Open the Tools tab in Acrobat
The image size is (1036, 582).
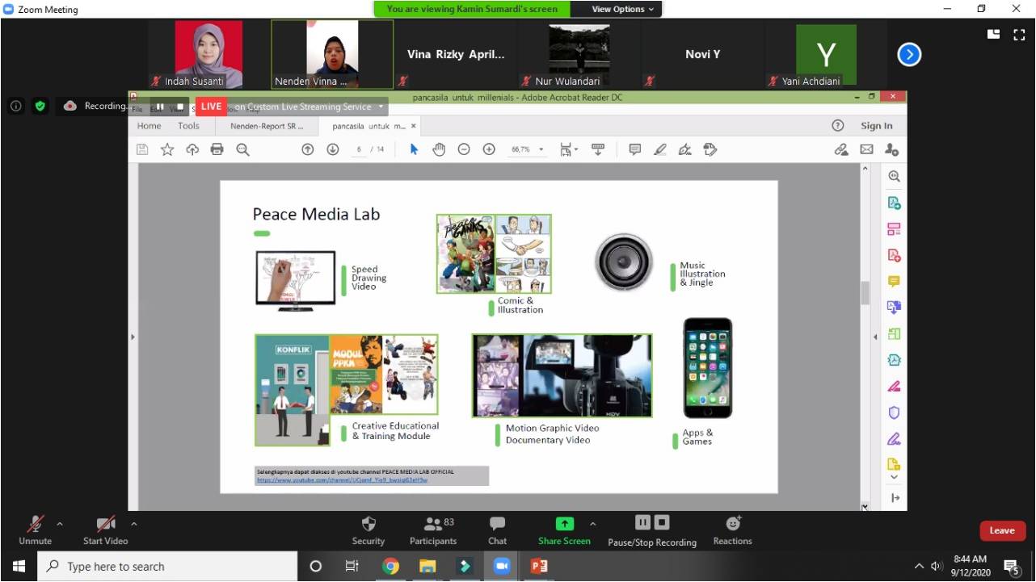(188, 126)
